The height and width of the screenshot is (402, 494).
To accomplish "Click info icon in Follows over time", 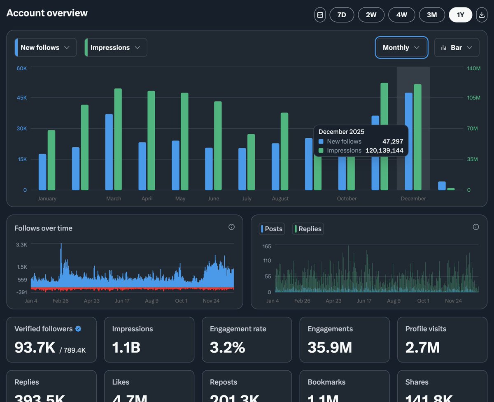I will click(x=231, y=227).
